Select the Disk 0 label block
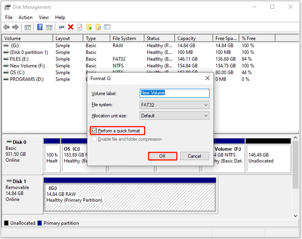302x239 pixels. (22, 155)
